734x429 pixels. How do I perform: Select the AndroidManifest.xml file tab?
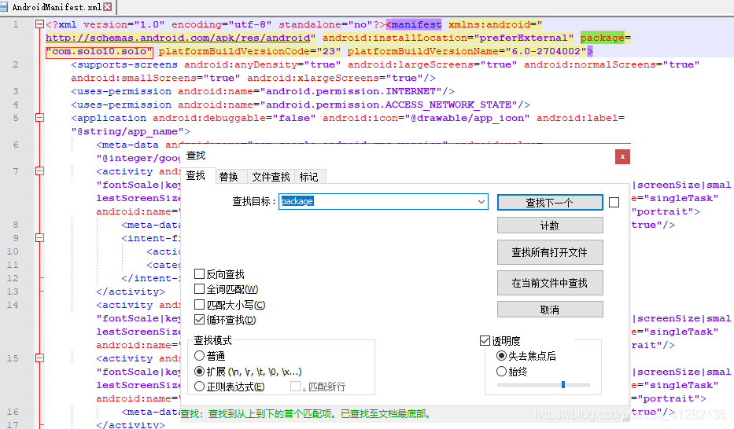tap(56, 7)
